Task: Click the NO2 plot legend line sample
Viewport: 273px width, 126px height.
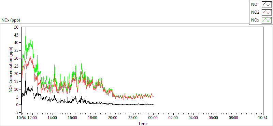Action: click(267, 12)
